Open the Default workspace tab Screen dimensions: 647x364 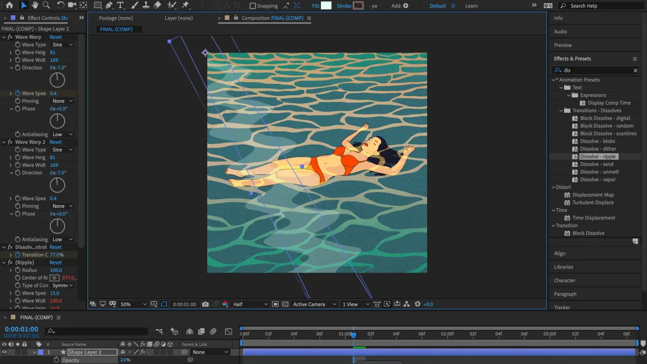pos(438,6)
